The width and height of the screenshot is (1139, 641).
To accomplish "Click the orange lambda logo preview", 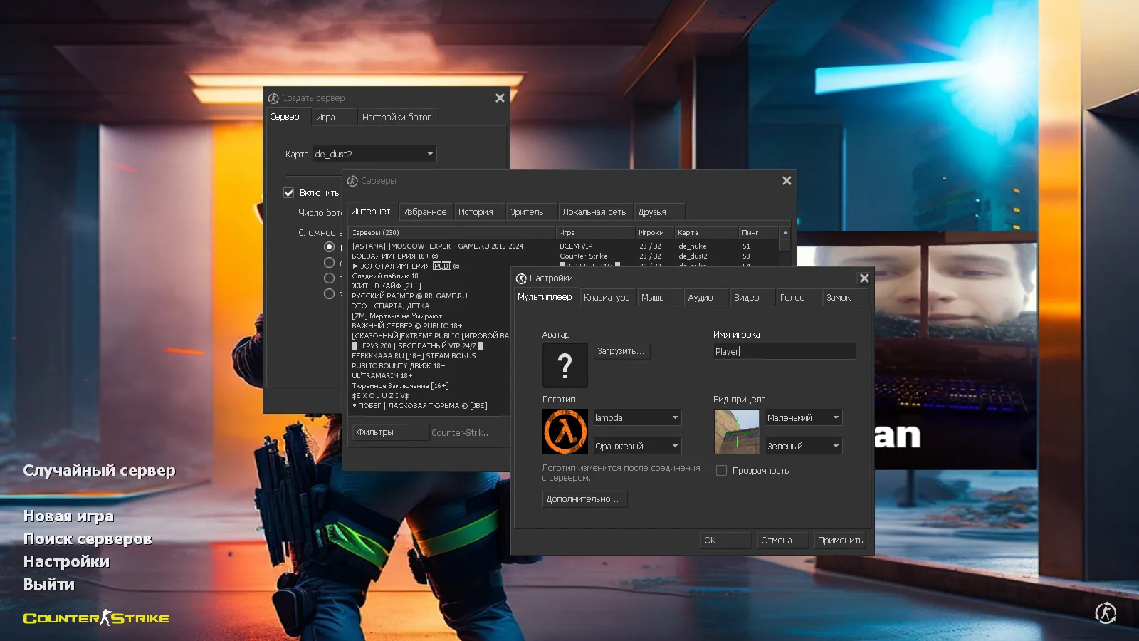I will tap(565, 432).
